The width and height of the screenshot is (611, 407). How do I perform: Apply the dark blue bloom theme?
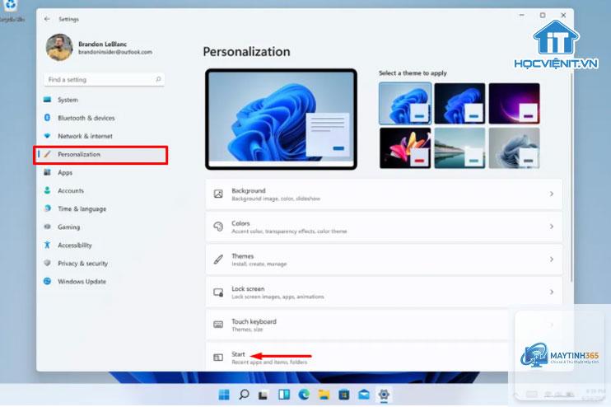pos(459,103)
